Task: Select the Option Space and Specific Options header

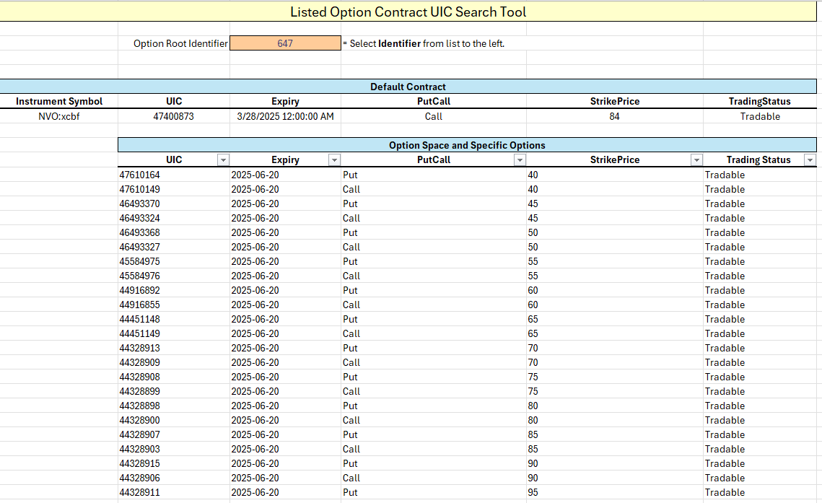Action: (467, 145)
